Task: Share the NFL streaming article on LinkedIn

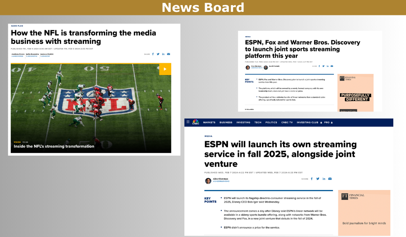Action: point(163,54)
